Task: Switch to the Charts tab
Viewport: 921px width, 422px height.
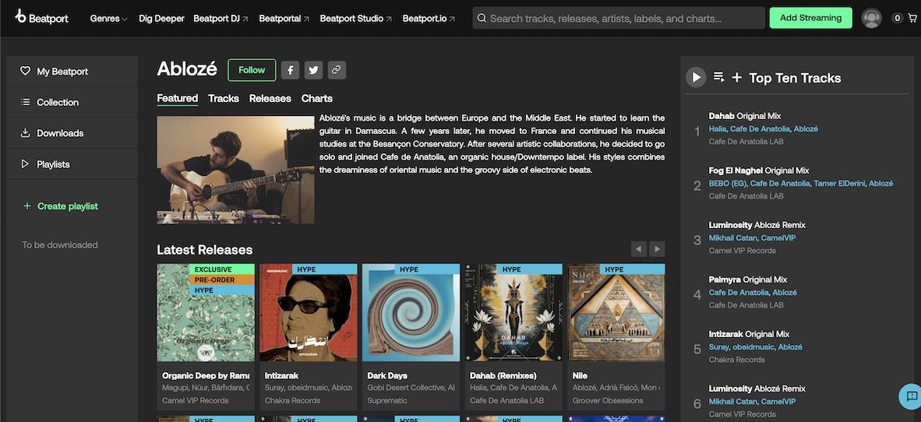Action: click(317, 99)
